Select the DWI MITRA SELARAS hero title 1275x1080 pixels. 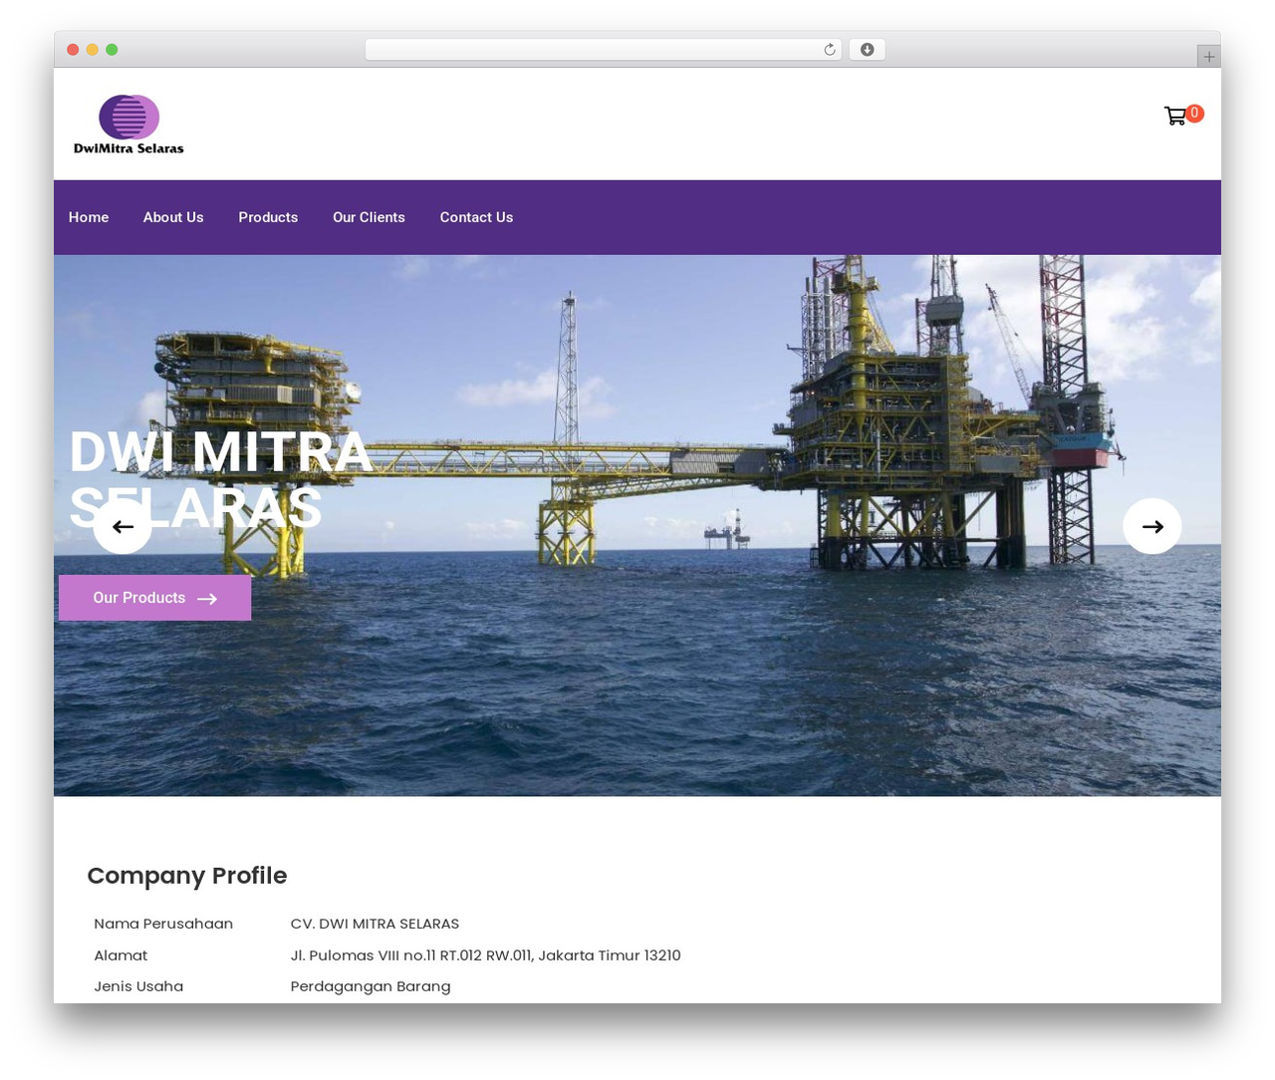tap(220, 479)
